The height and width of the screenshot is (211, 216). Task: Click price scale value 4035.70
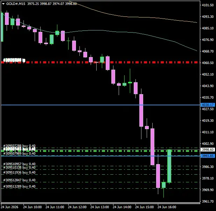[208, 98]
